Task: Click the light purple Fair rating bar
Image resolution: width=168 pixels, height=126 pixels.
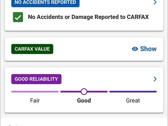Action: [35, 92]
